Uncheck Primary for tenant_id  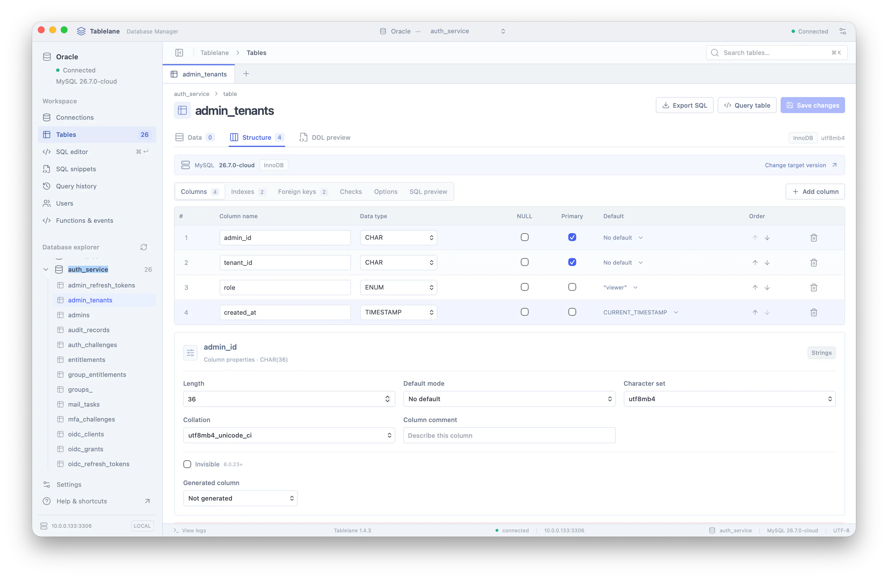click(x=572, y=262)
